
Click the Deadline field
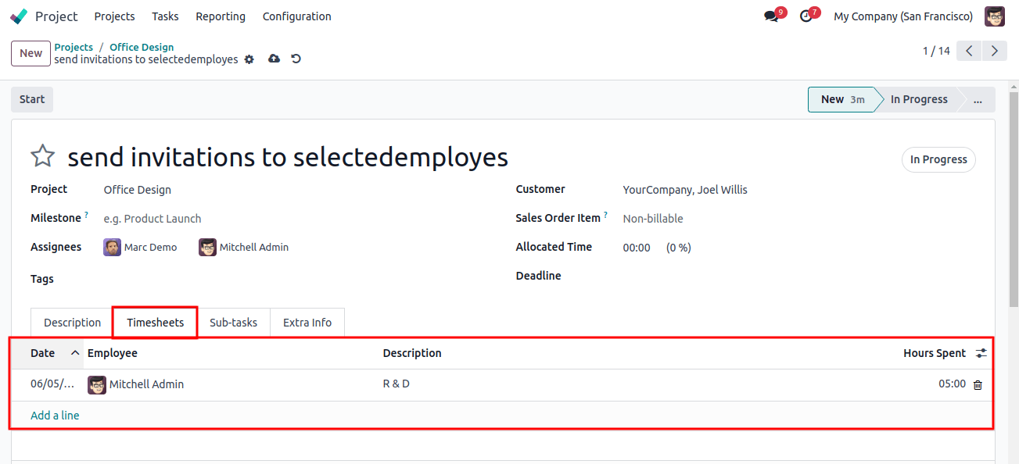798,276
